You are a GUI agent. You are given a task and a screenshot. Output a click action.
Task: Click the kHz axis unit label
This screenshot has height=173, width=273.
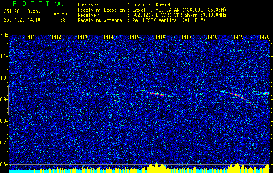click(4, 35)
